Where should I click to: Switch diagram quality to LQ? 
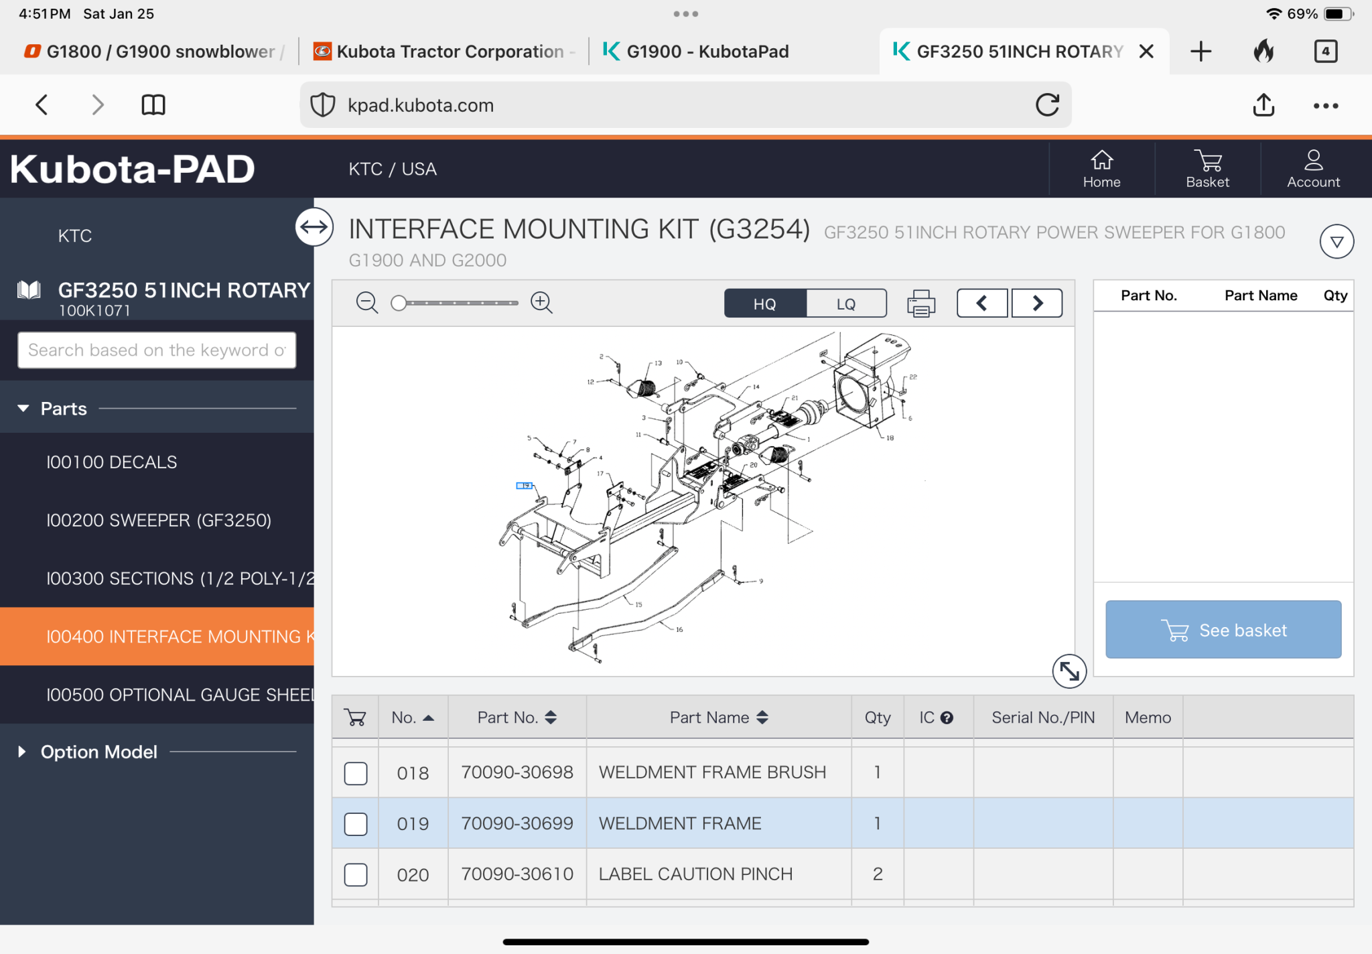846,303
